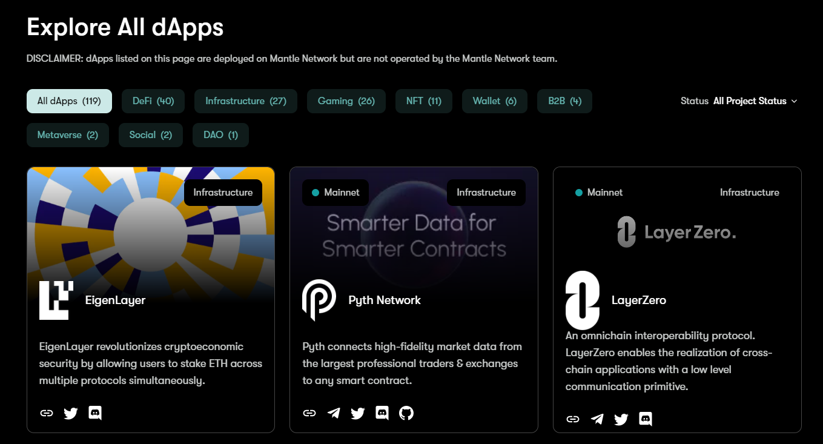Expand the All Project Status dropdown
The image size is (823, 444).
755,101
